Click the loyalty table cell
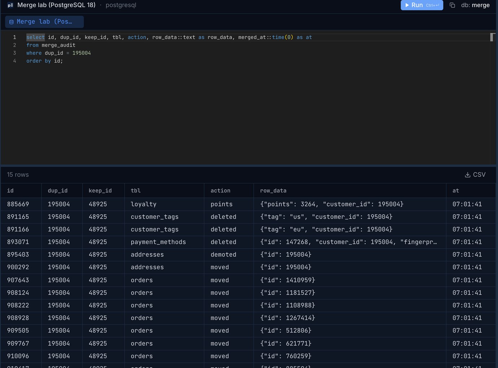The image size is (498, 368). [x=164, y=204]
